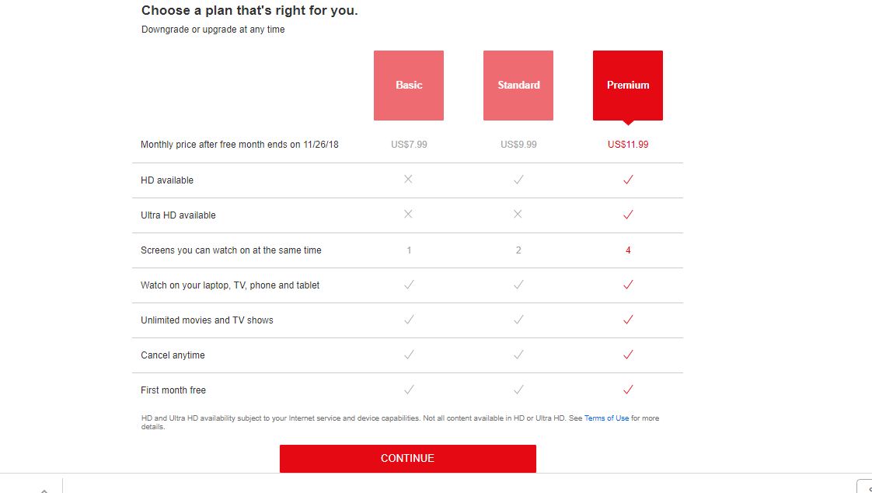The width and height of the screenshot is (872, 493).
Task: Click Standard Ultra HD X mark
Action: pyautogui.click(x=518, y=214)
